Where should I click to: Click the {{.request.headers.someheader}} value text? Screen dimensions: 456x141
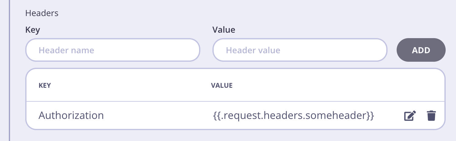[x=293, y=116]
